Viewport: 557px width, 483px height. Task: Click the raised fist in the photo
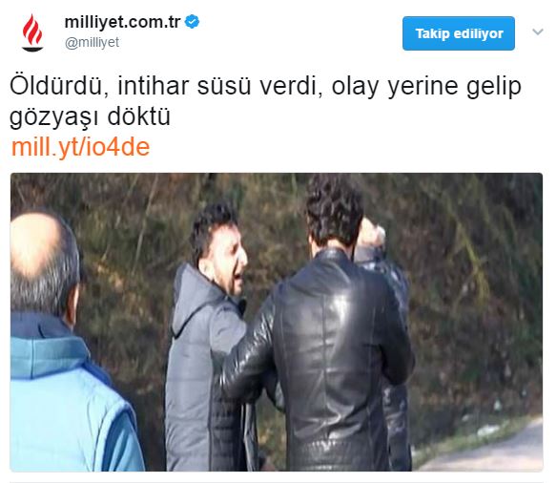tap(372, 234)
